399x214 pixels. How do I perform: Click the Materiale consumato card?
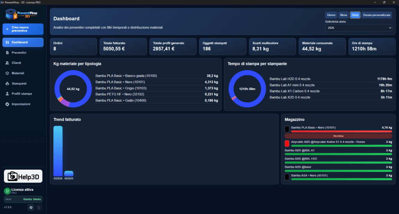click(322, 47)
